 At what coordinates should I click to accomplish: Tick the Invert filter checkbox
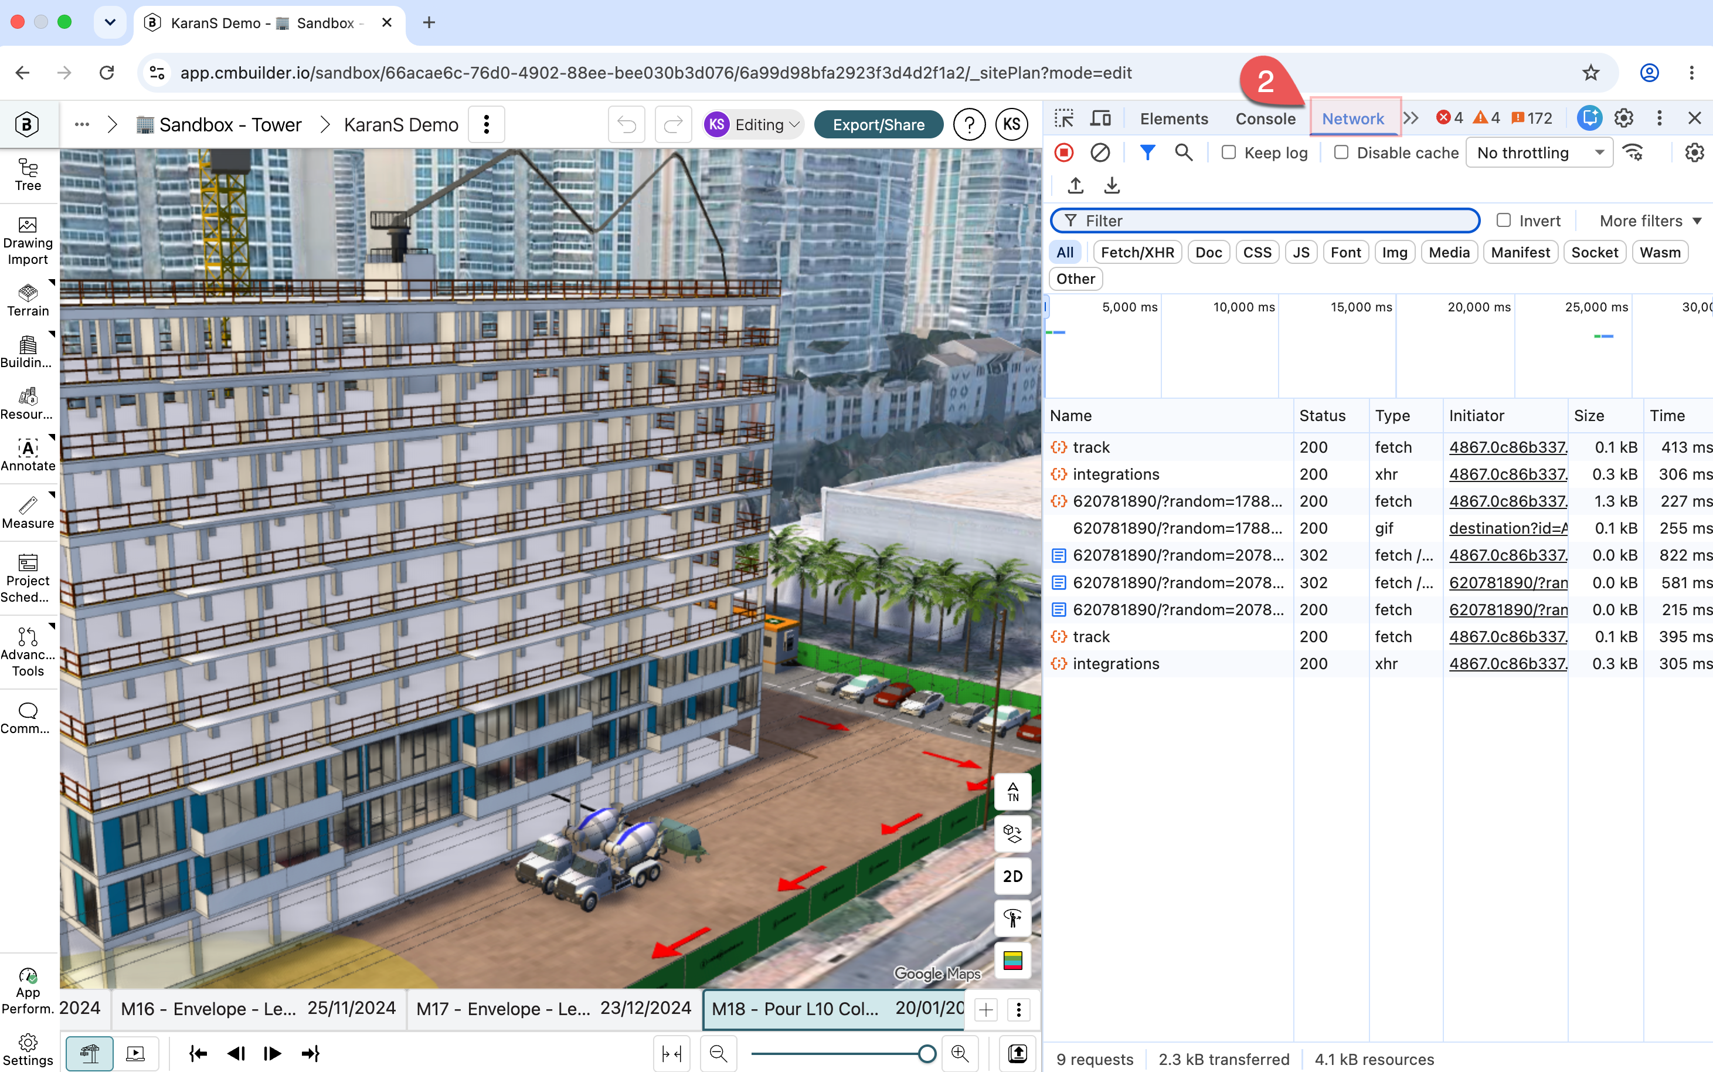1503,220
